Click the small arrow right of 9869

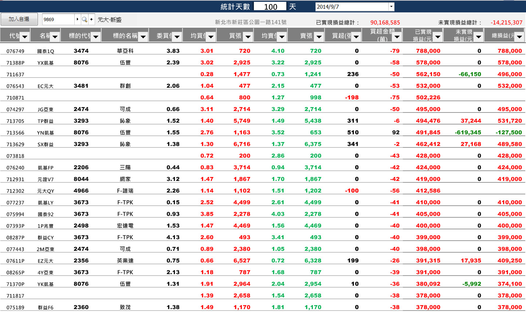click(77, 19)
